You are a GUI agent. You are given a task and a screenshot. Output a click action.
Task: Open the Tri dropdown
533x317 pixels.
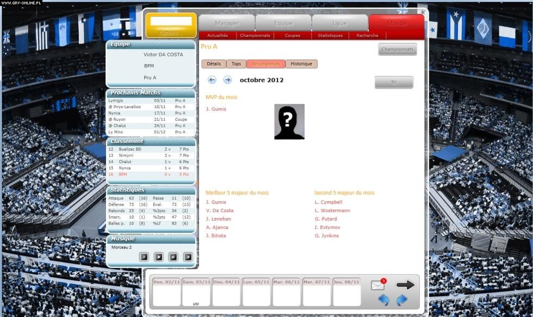pos(393,82)
